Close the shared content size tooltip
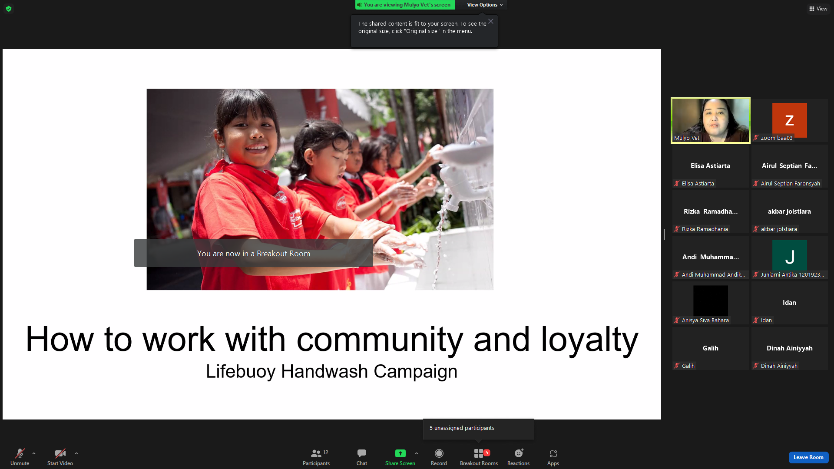The height and width of the screenshot is (469, 834). coord(491,21)
